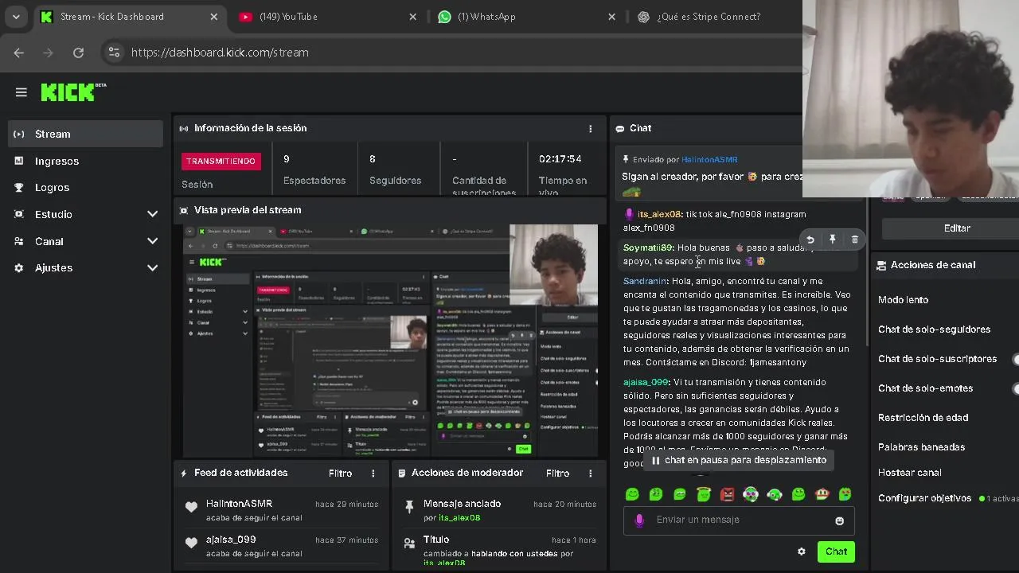Click the heart icon beside ajaisa_099 follow

click(191, 543)
